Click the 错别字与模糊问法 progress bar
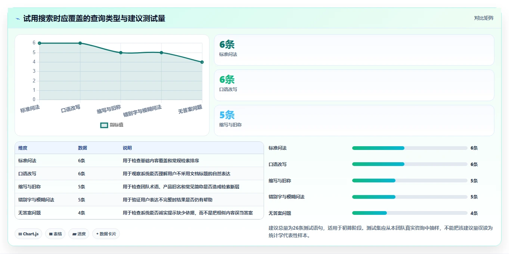This screenshot has width=509, height=254. pos(410,197)
